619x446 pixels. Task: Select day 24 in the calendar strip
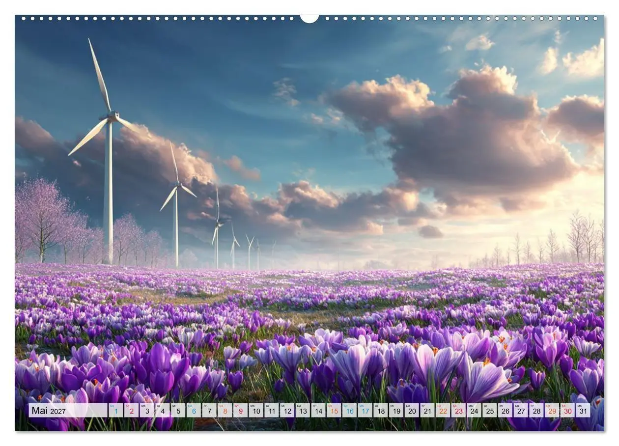click(474, 410)
